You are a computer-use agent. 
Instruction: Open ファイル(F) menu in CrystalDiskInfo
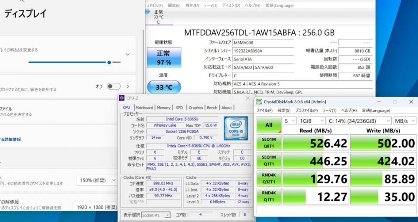coord(155,5)
